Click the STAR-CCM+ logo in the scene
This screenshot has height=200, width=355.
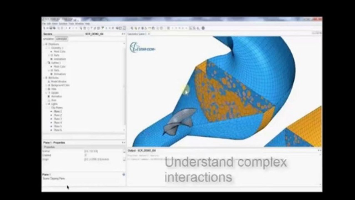(x=143, y=47)
